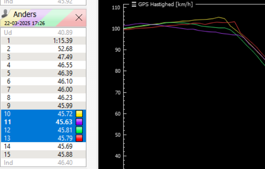Select lap 3 with time 47.49

click(x=43, y=57)
